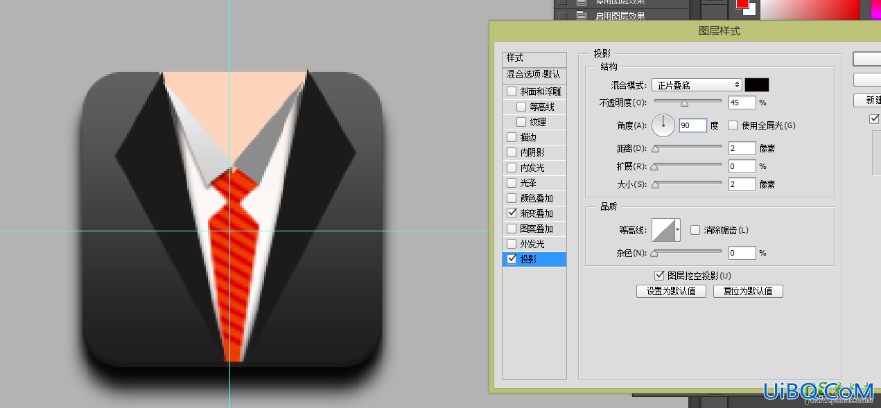This screenshot has height=408, width=881.
Task: Open 颜色叠加 settings row
Action: pyautogui.click(x=534, y=198)
